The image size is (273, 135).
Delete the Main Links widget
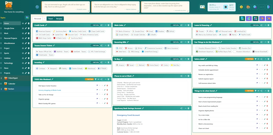[188, 25]
